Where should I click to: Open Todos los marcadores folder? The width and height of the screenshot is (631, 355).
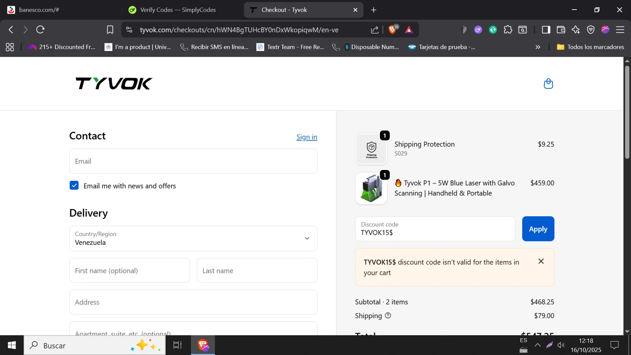[590, 47]
